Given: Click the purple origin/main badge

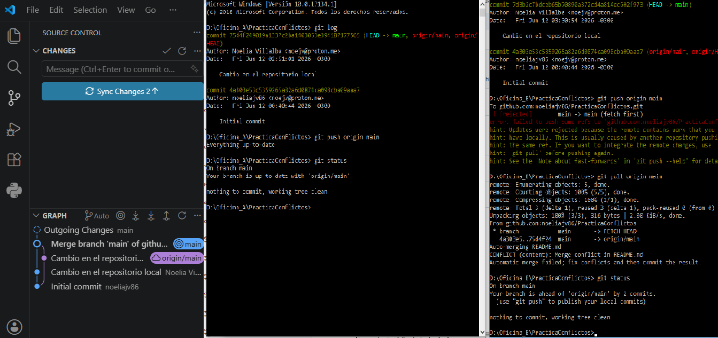Looking at the screenshot, I should 177,258.
